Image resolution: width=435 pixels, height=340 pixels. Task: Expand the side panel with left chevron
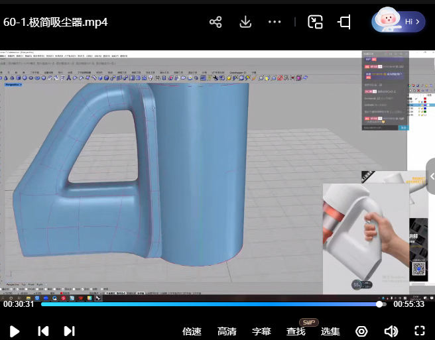coord(431,176)
